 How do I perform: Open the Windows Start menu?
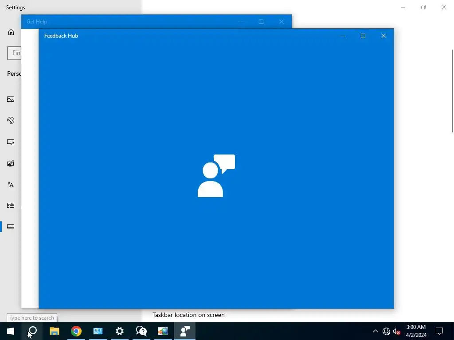[11, 331]
